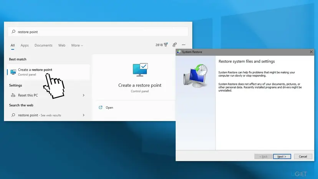Switch to the Web search tab
Viewport: 318px width, 179px height.
(x=62, y=45)
